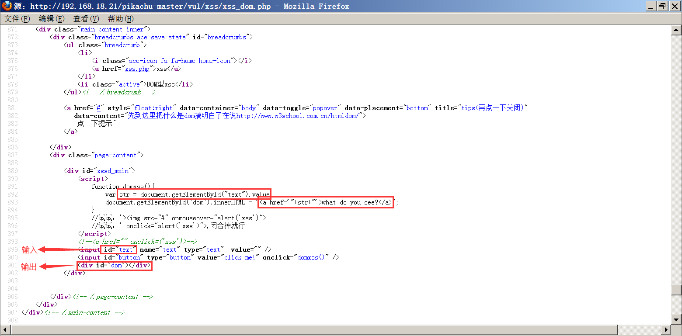Click the "DOM型xss" text in the source

160,84
